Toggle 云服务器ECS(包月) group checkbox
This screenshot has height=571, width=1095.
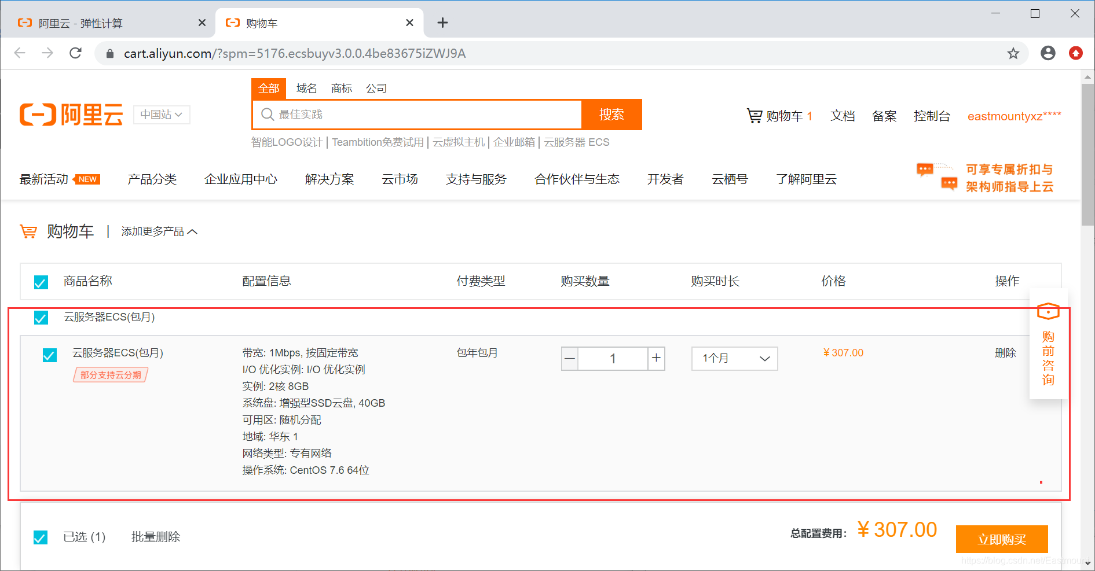(x=41, y=318)
